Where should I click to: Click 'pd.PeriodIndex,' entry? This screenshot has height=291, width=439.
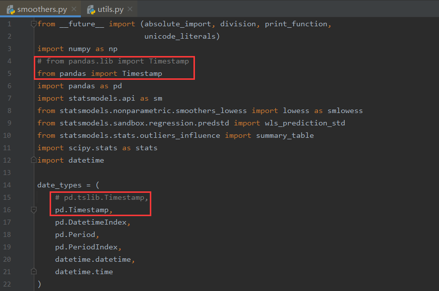(88, 247)
